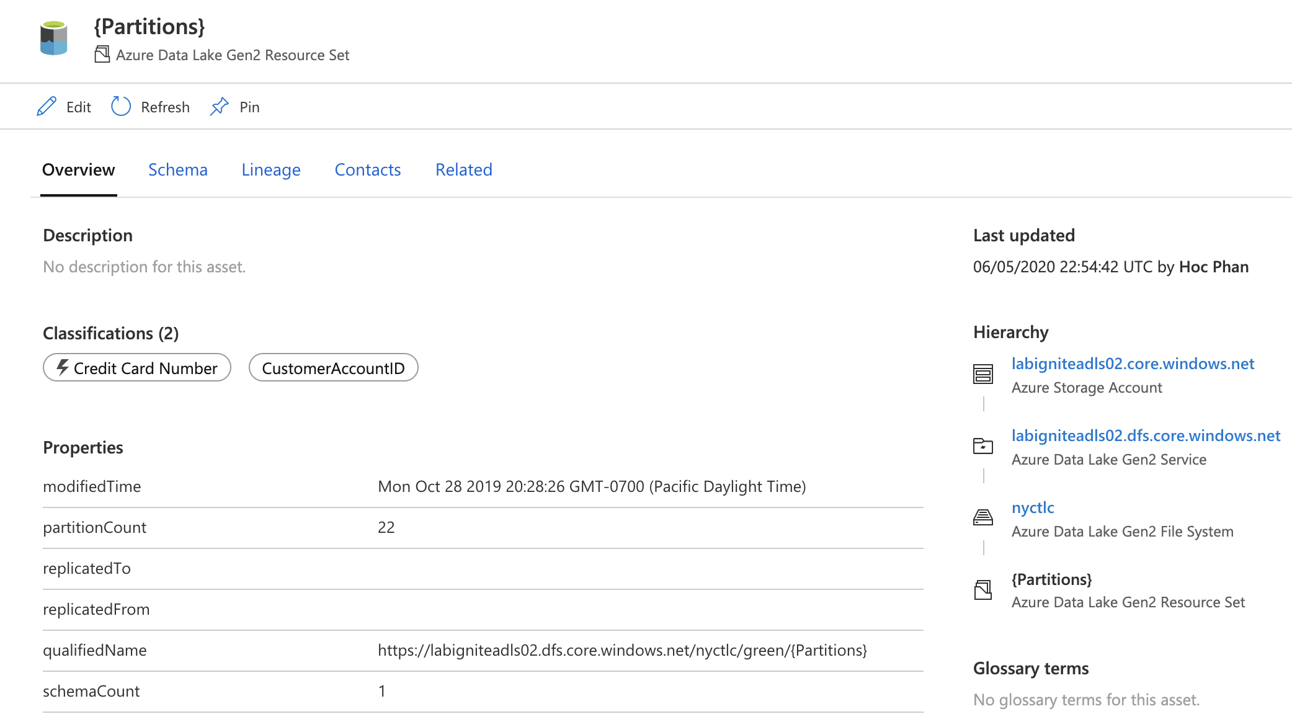Click the Refresh circular arrow icon

tap(121, 107)
